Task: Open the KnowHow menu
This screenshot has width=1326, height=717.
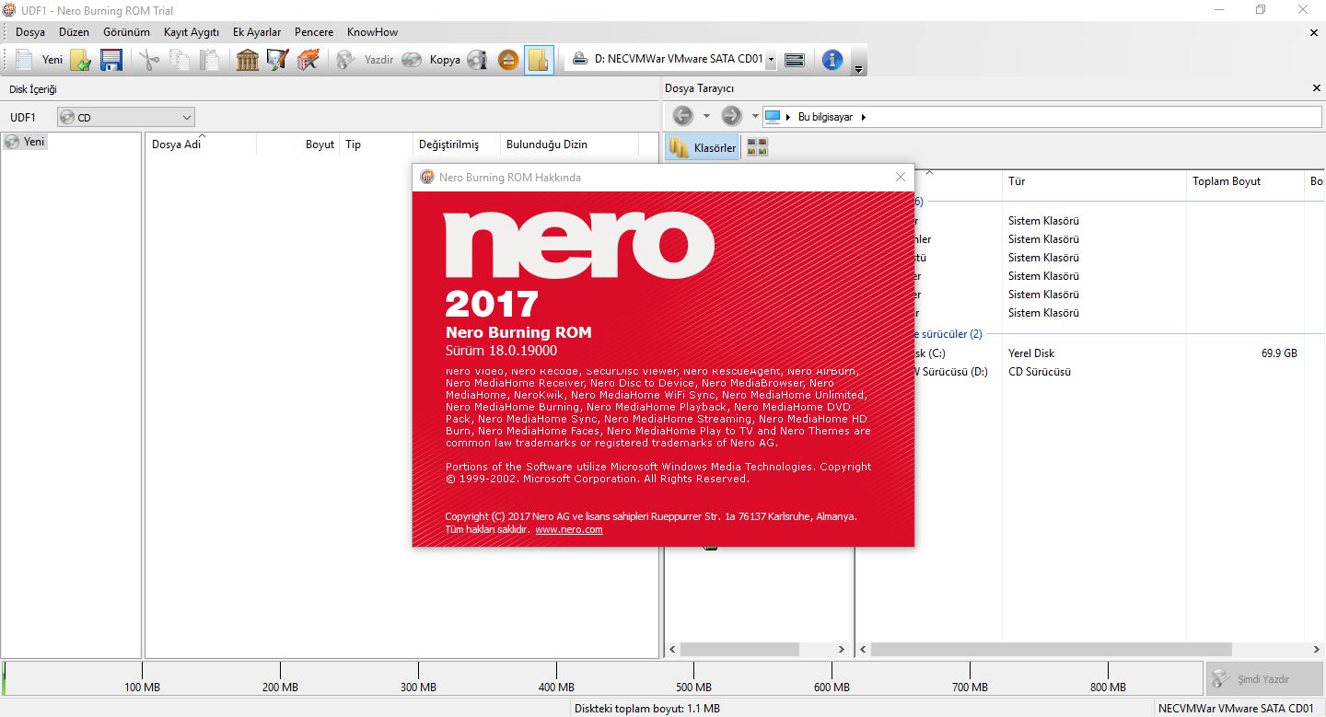Action: pyautogui.click(x=372, y=32)
